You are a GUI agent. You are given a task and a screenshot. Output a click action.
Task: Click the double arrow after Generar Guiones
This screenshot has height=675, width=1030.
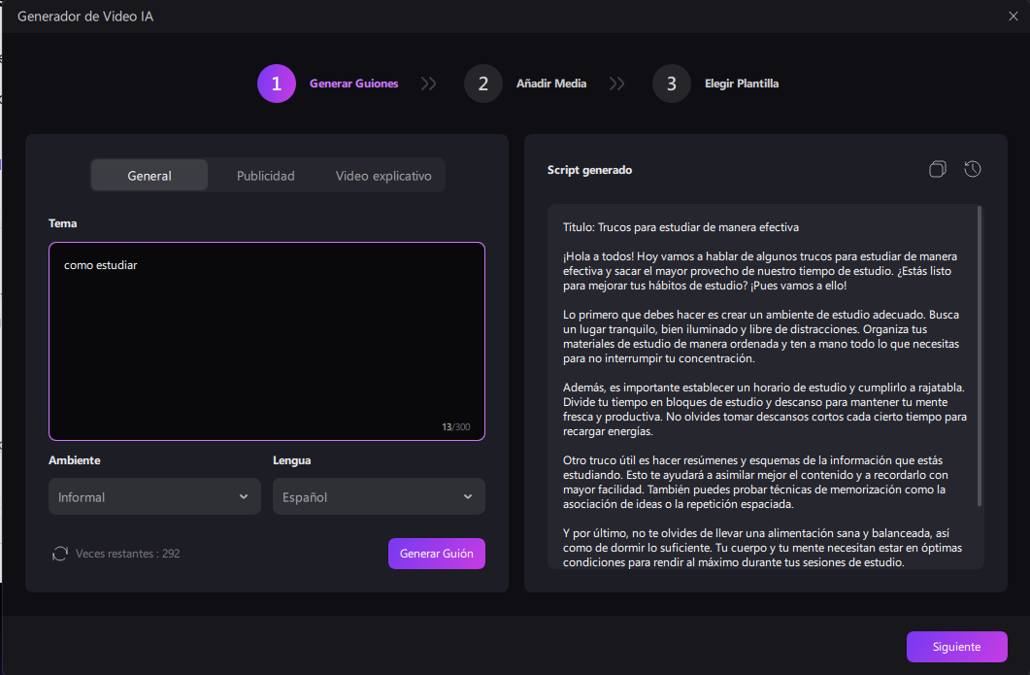click(428, 84)
